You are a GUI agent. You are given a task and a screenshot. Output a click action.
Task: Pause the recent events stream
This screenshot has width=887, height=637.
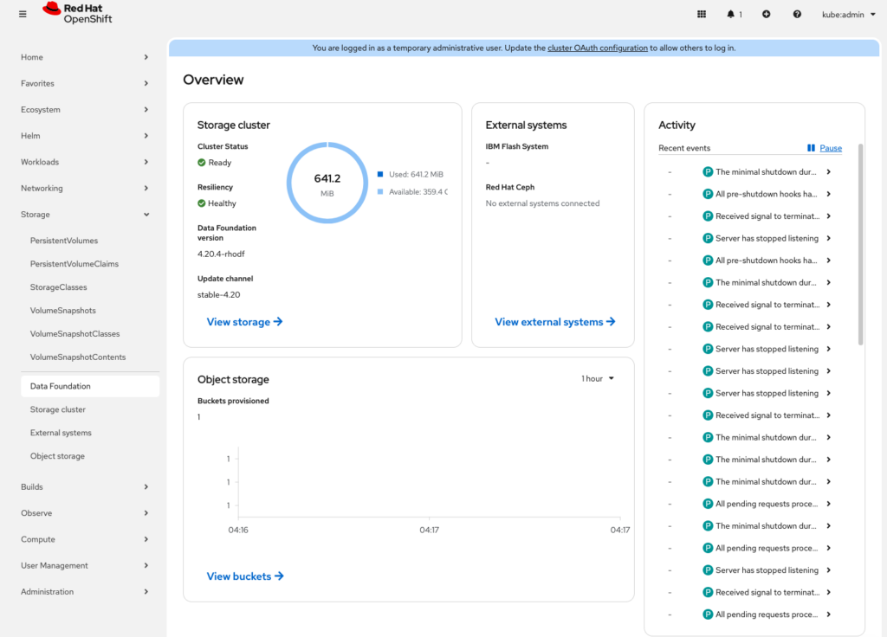(x=825, y=148)
